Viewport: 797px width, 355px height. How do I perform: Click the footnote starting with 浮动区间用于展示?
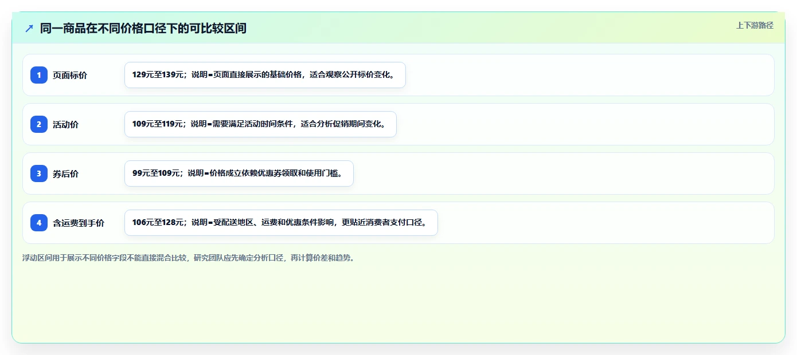pos(189,258)
